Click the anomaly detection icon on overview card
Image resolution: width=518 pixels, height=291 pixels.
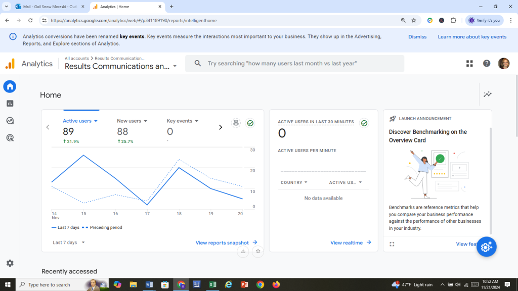tap(236, 123)
